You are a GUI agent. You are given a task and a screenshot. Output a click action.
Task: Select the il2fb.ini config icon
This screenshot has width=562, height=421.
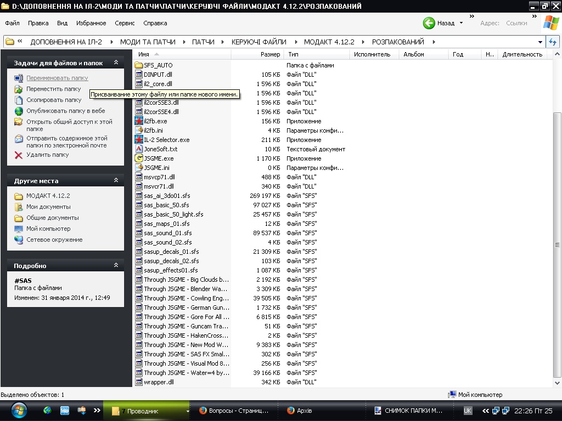[139, 130]
